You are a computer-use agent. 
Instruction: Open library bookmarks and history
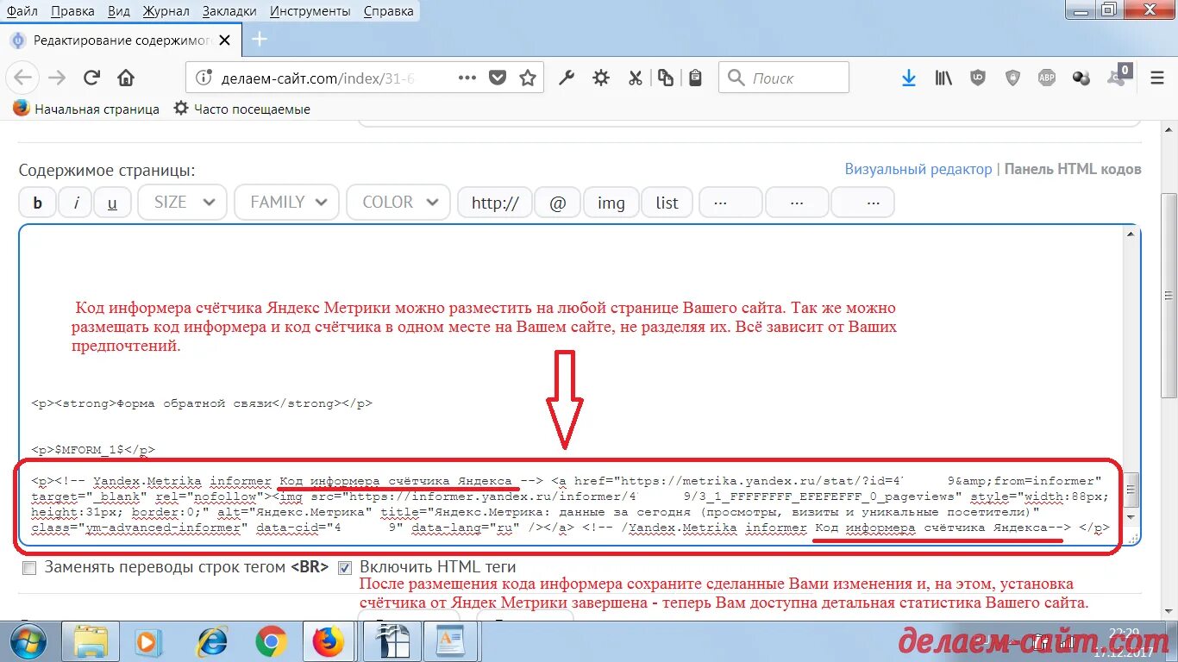click(x=943, y=78)
